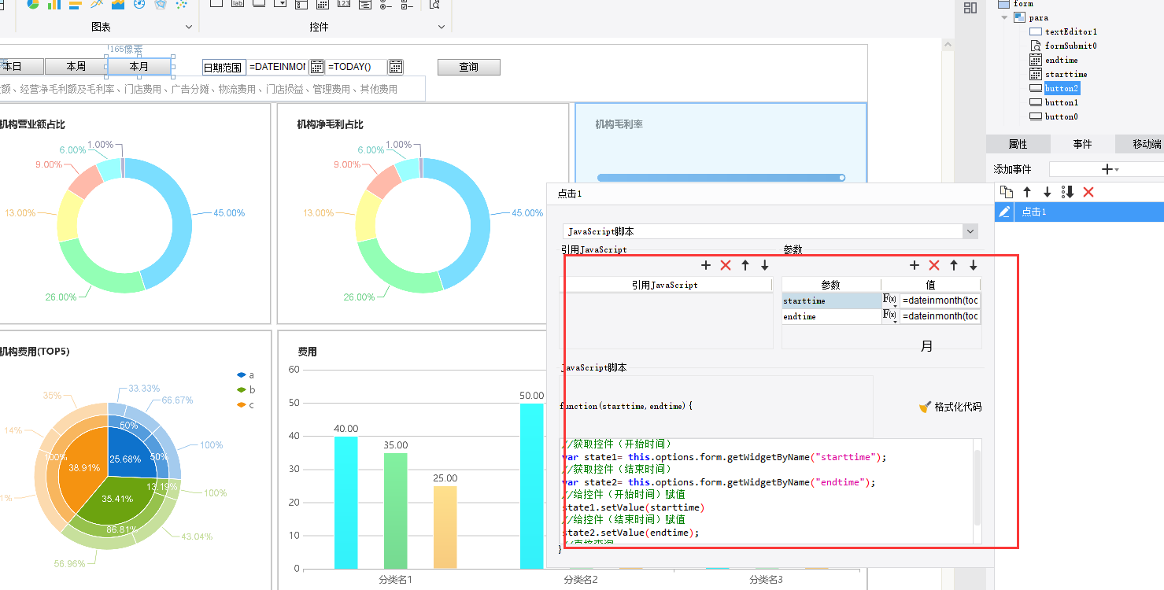This screenshot has height=590, width=1164.
Task: Delete event 点击1 with the red X
Action: (x=1088, y=192)
